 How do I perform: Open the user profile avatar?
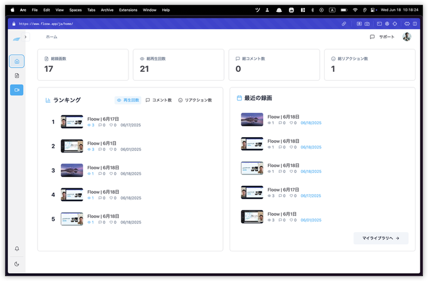[x=407, y=37]
